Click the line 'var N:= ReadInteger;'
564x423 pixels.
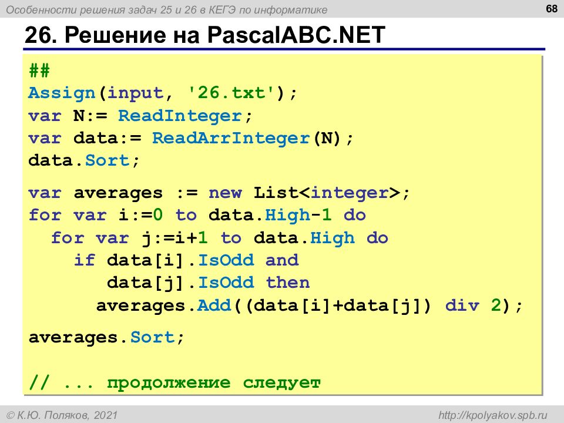coord(140,116)
